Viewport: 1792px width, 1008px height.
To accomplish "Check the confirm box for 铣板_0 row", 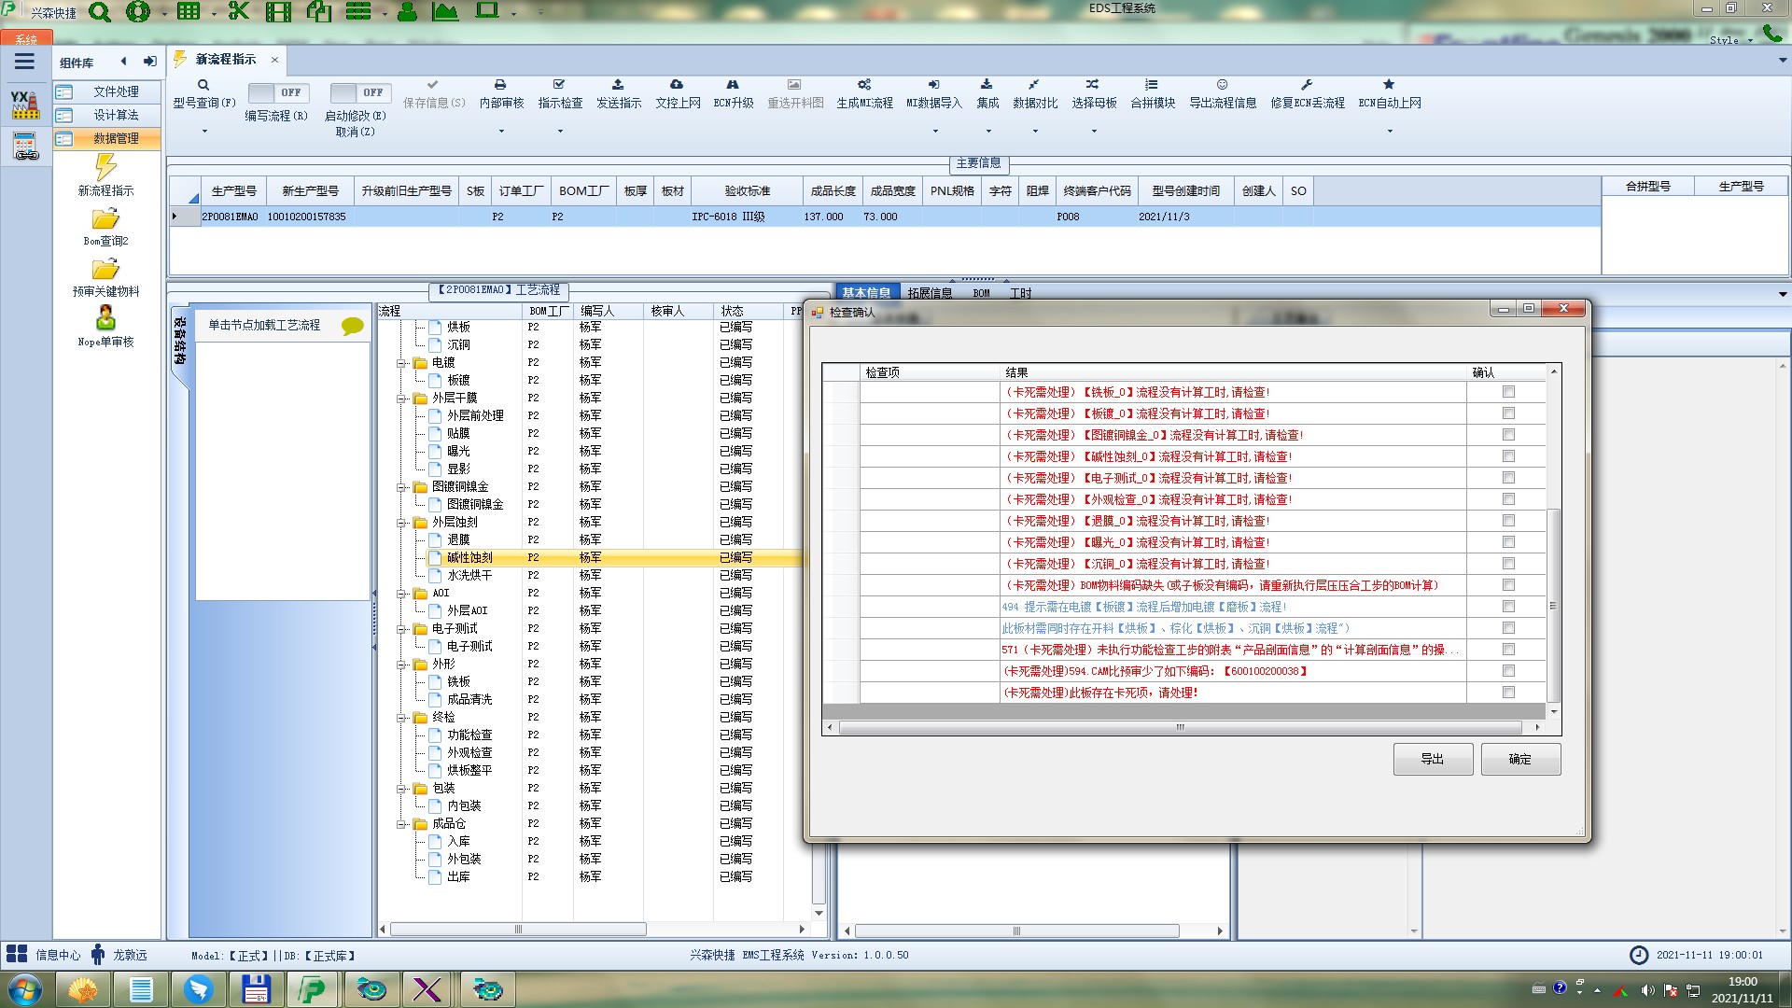I will [x=1508, y=392].
